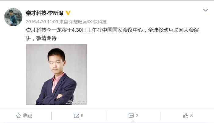Open the source link 荣耀畅玩4X·快科技

[x=88, y=22]
